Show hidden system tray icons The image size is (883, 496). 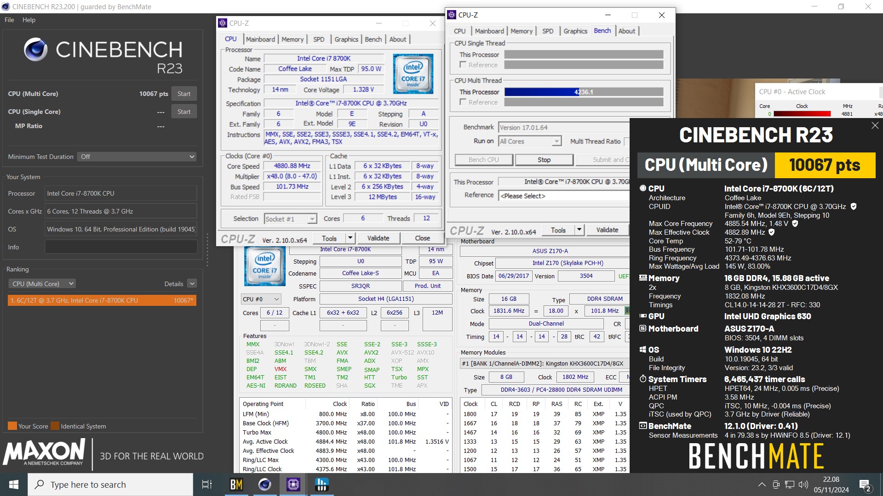pos(762,485)
